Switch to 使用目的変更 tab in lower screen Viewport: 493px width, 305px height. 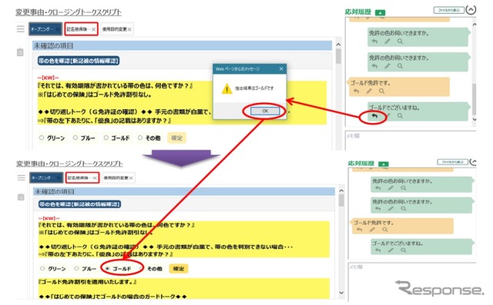(118, 177)
